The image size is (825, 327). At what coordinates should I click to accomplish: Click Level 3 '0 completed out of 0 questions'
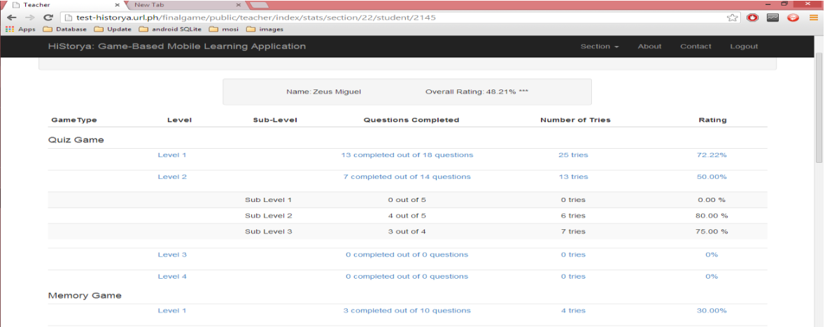pos(407,254)
